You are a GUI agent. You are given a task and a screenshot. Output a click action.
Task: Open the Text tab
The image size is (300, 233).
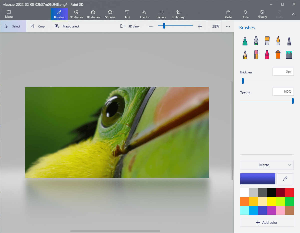[x=127, y=14]
